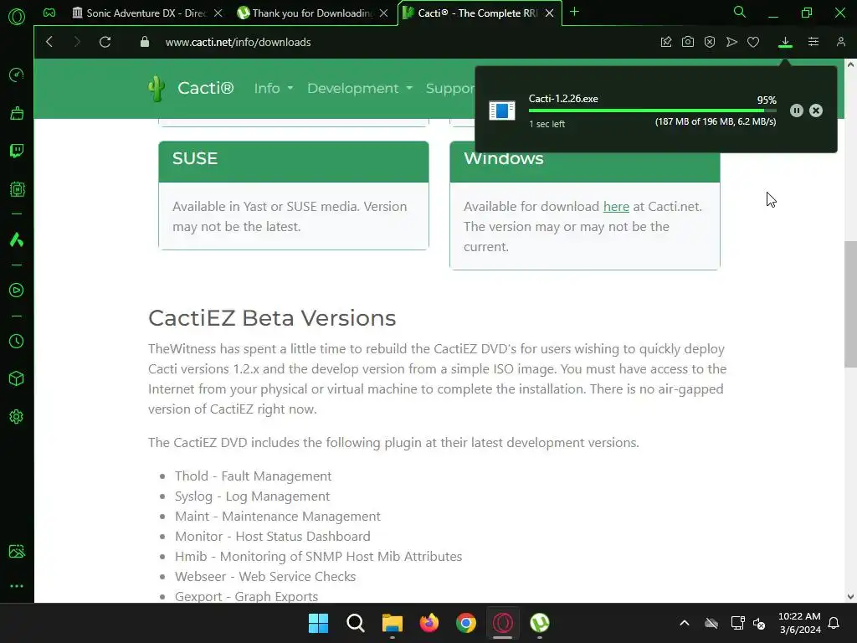Take a snapshot with camera icon

(x=688, y=42)
